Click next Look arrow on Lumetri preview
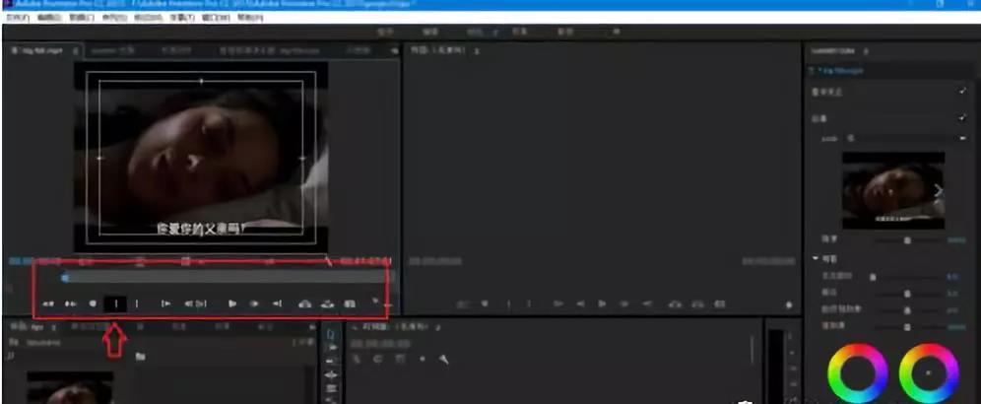 pos(938,190)
